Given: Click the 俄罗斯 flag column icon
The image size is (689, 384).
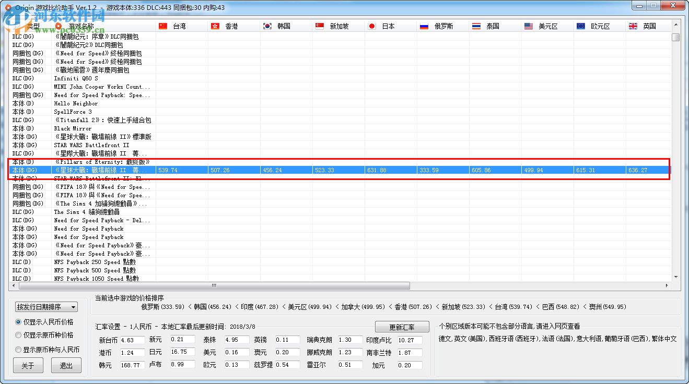Looking at the screenshot, I should (x=424, y=25).
